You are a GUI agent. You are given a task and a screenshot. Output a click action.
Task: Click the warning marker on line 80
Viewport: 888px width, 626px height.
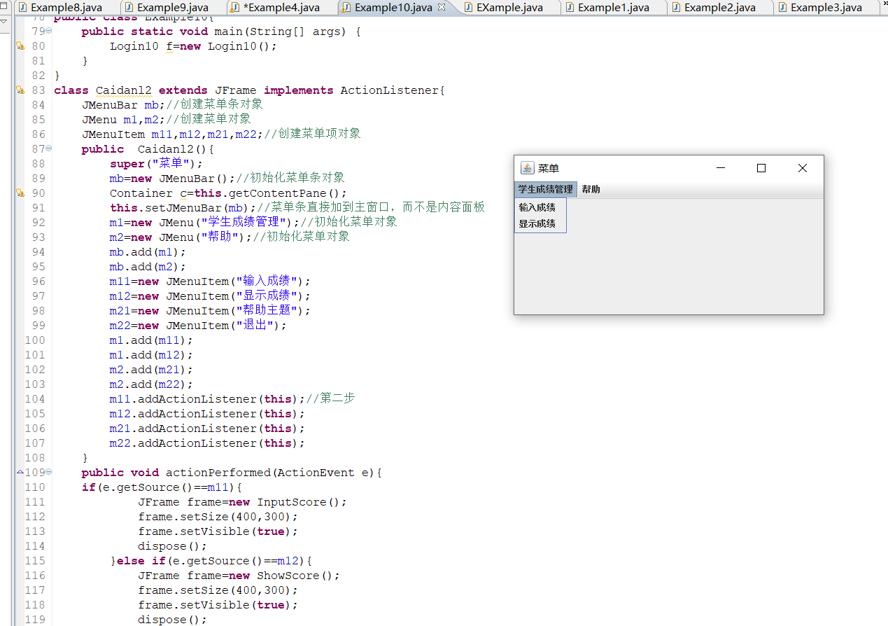[20, 46]
